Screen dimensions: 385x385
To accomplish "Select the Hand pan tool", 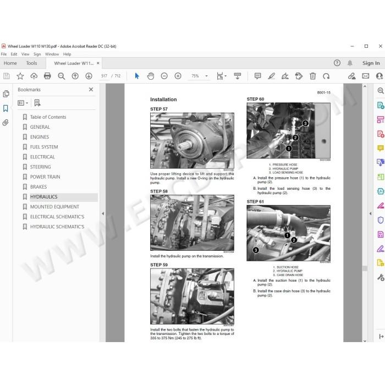I will (151, 76).
